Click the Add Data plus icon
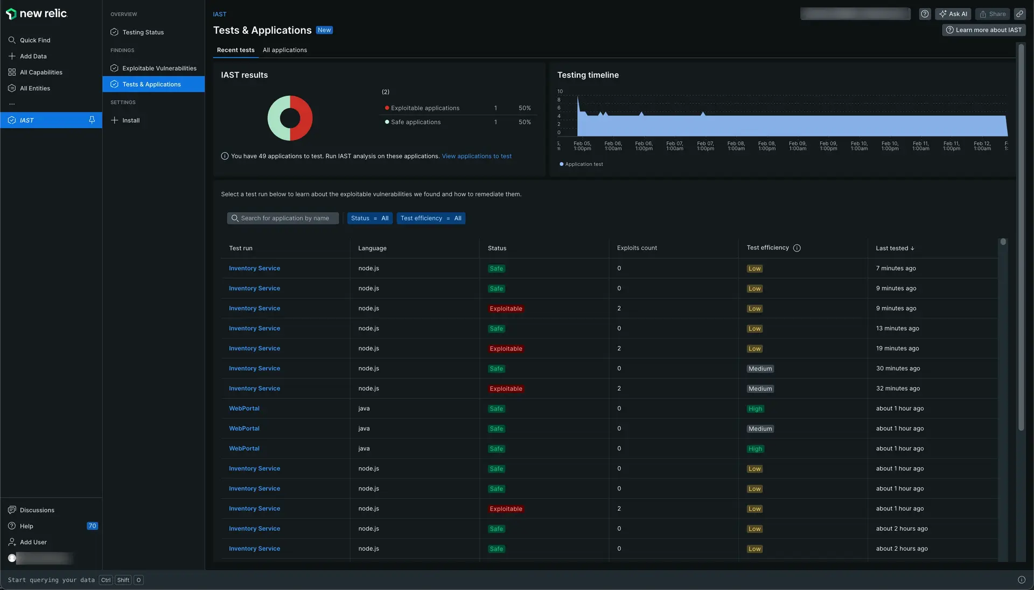The height and width of the screenshot is (590, 1034). (x=12, y=57)
